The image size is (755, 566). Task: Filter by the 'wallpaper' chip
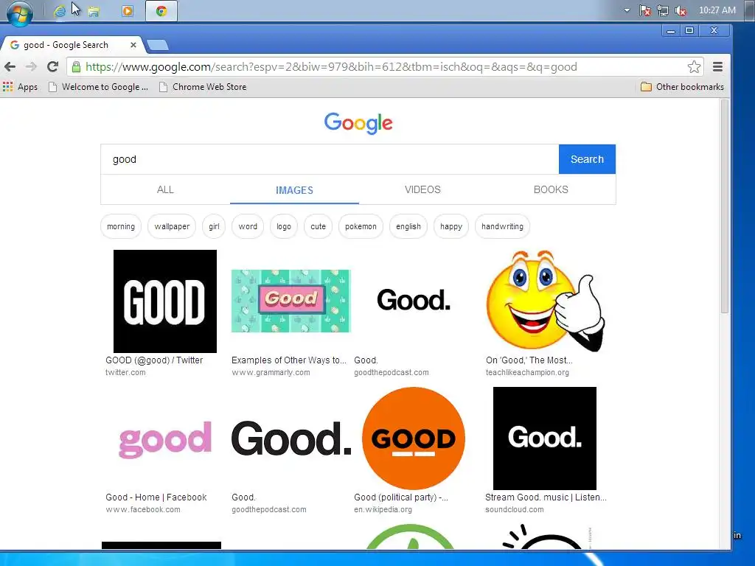tap(172, 226)
